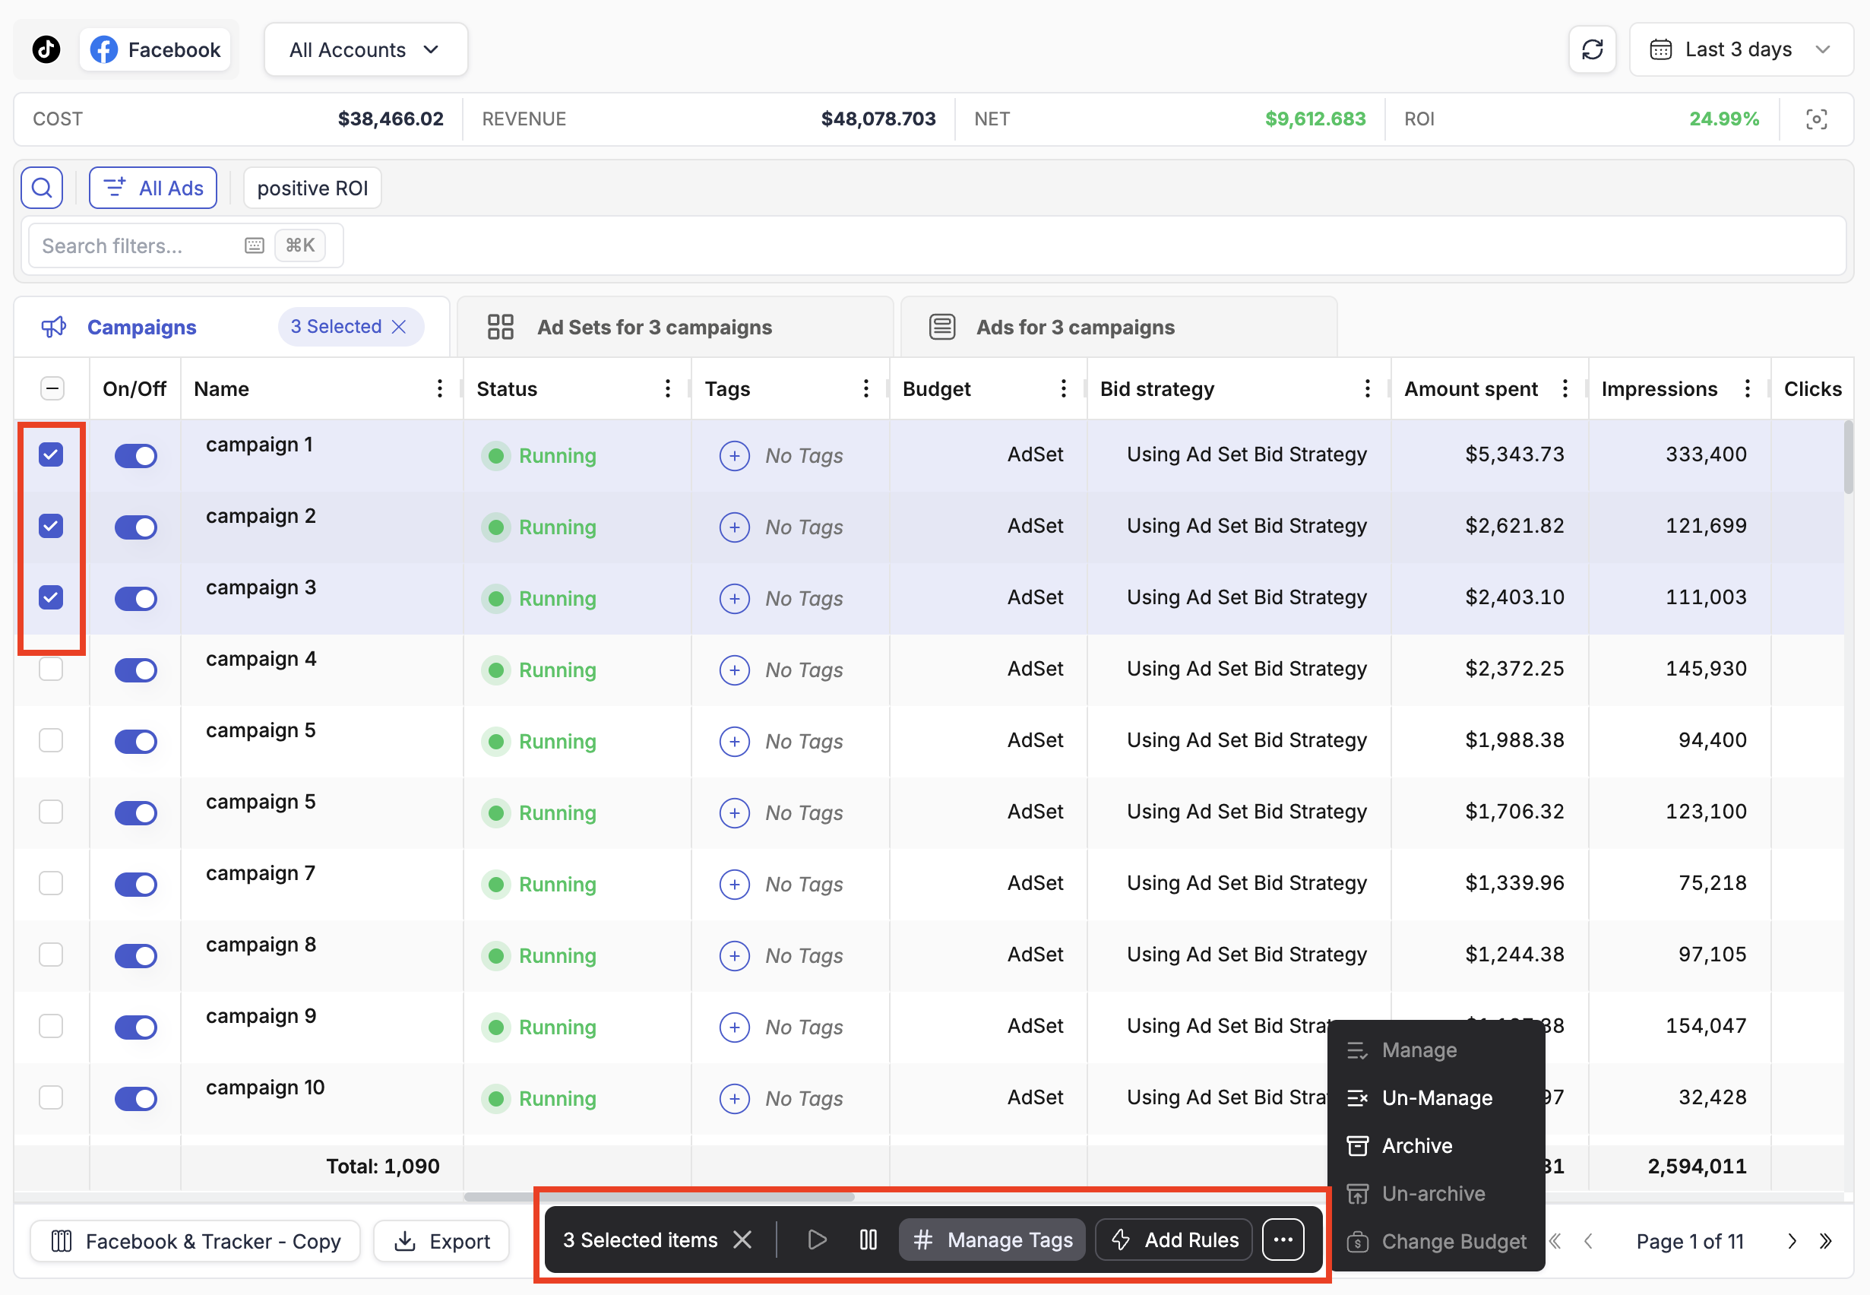Check the campaign 9 checkbox
Screen dimensions: 1870x1295
pos(51,1026)
